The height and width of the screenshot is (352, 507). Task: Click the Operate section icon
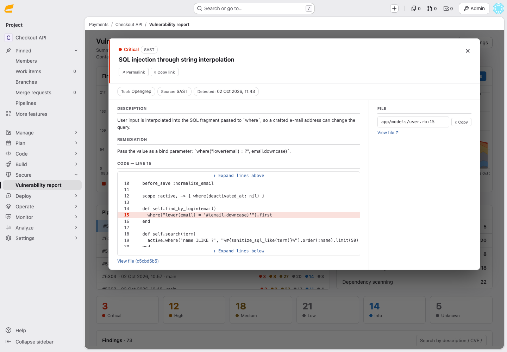(x=8, y=207)
